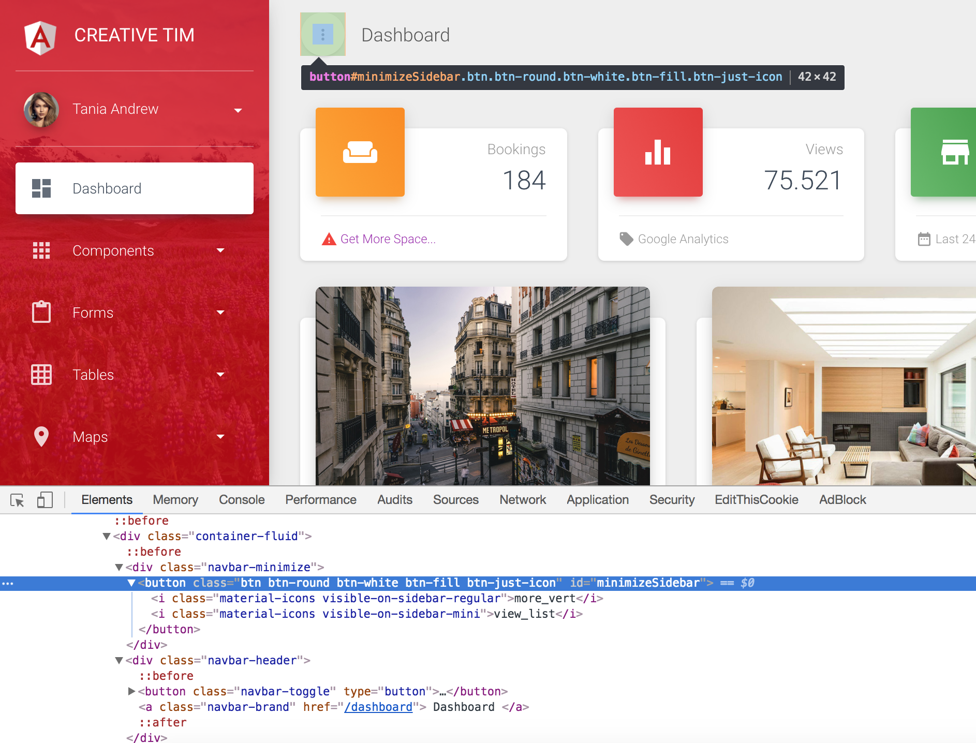Screen dimensions: 976x743
Task: Toggle the element inspector cursor in DevTools
Action: (x=18, y=500)
